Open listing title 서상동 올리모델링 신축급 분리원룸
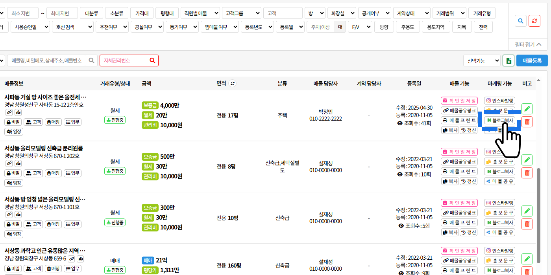The image size is (551, 275). (x=44, y=148)
